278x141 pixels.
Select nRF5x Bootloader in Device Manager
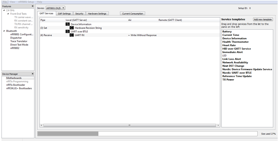click(16, 85)
